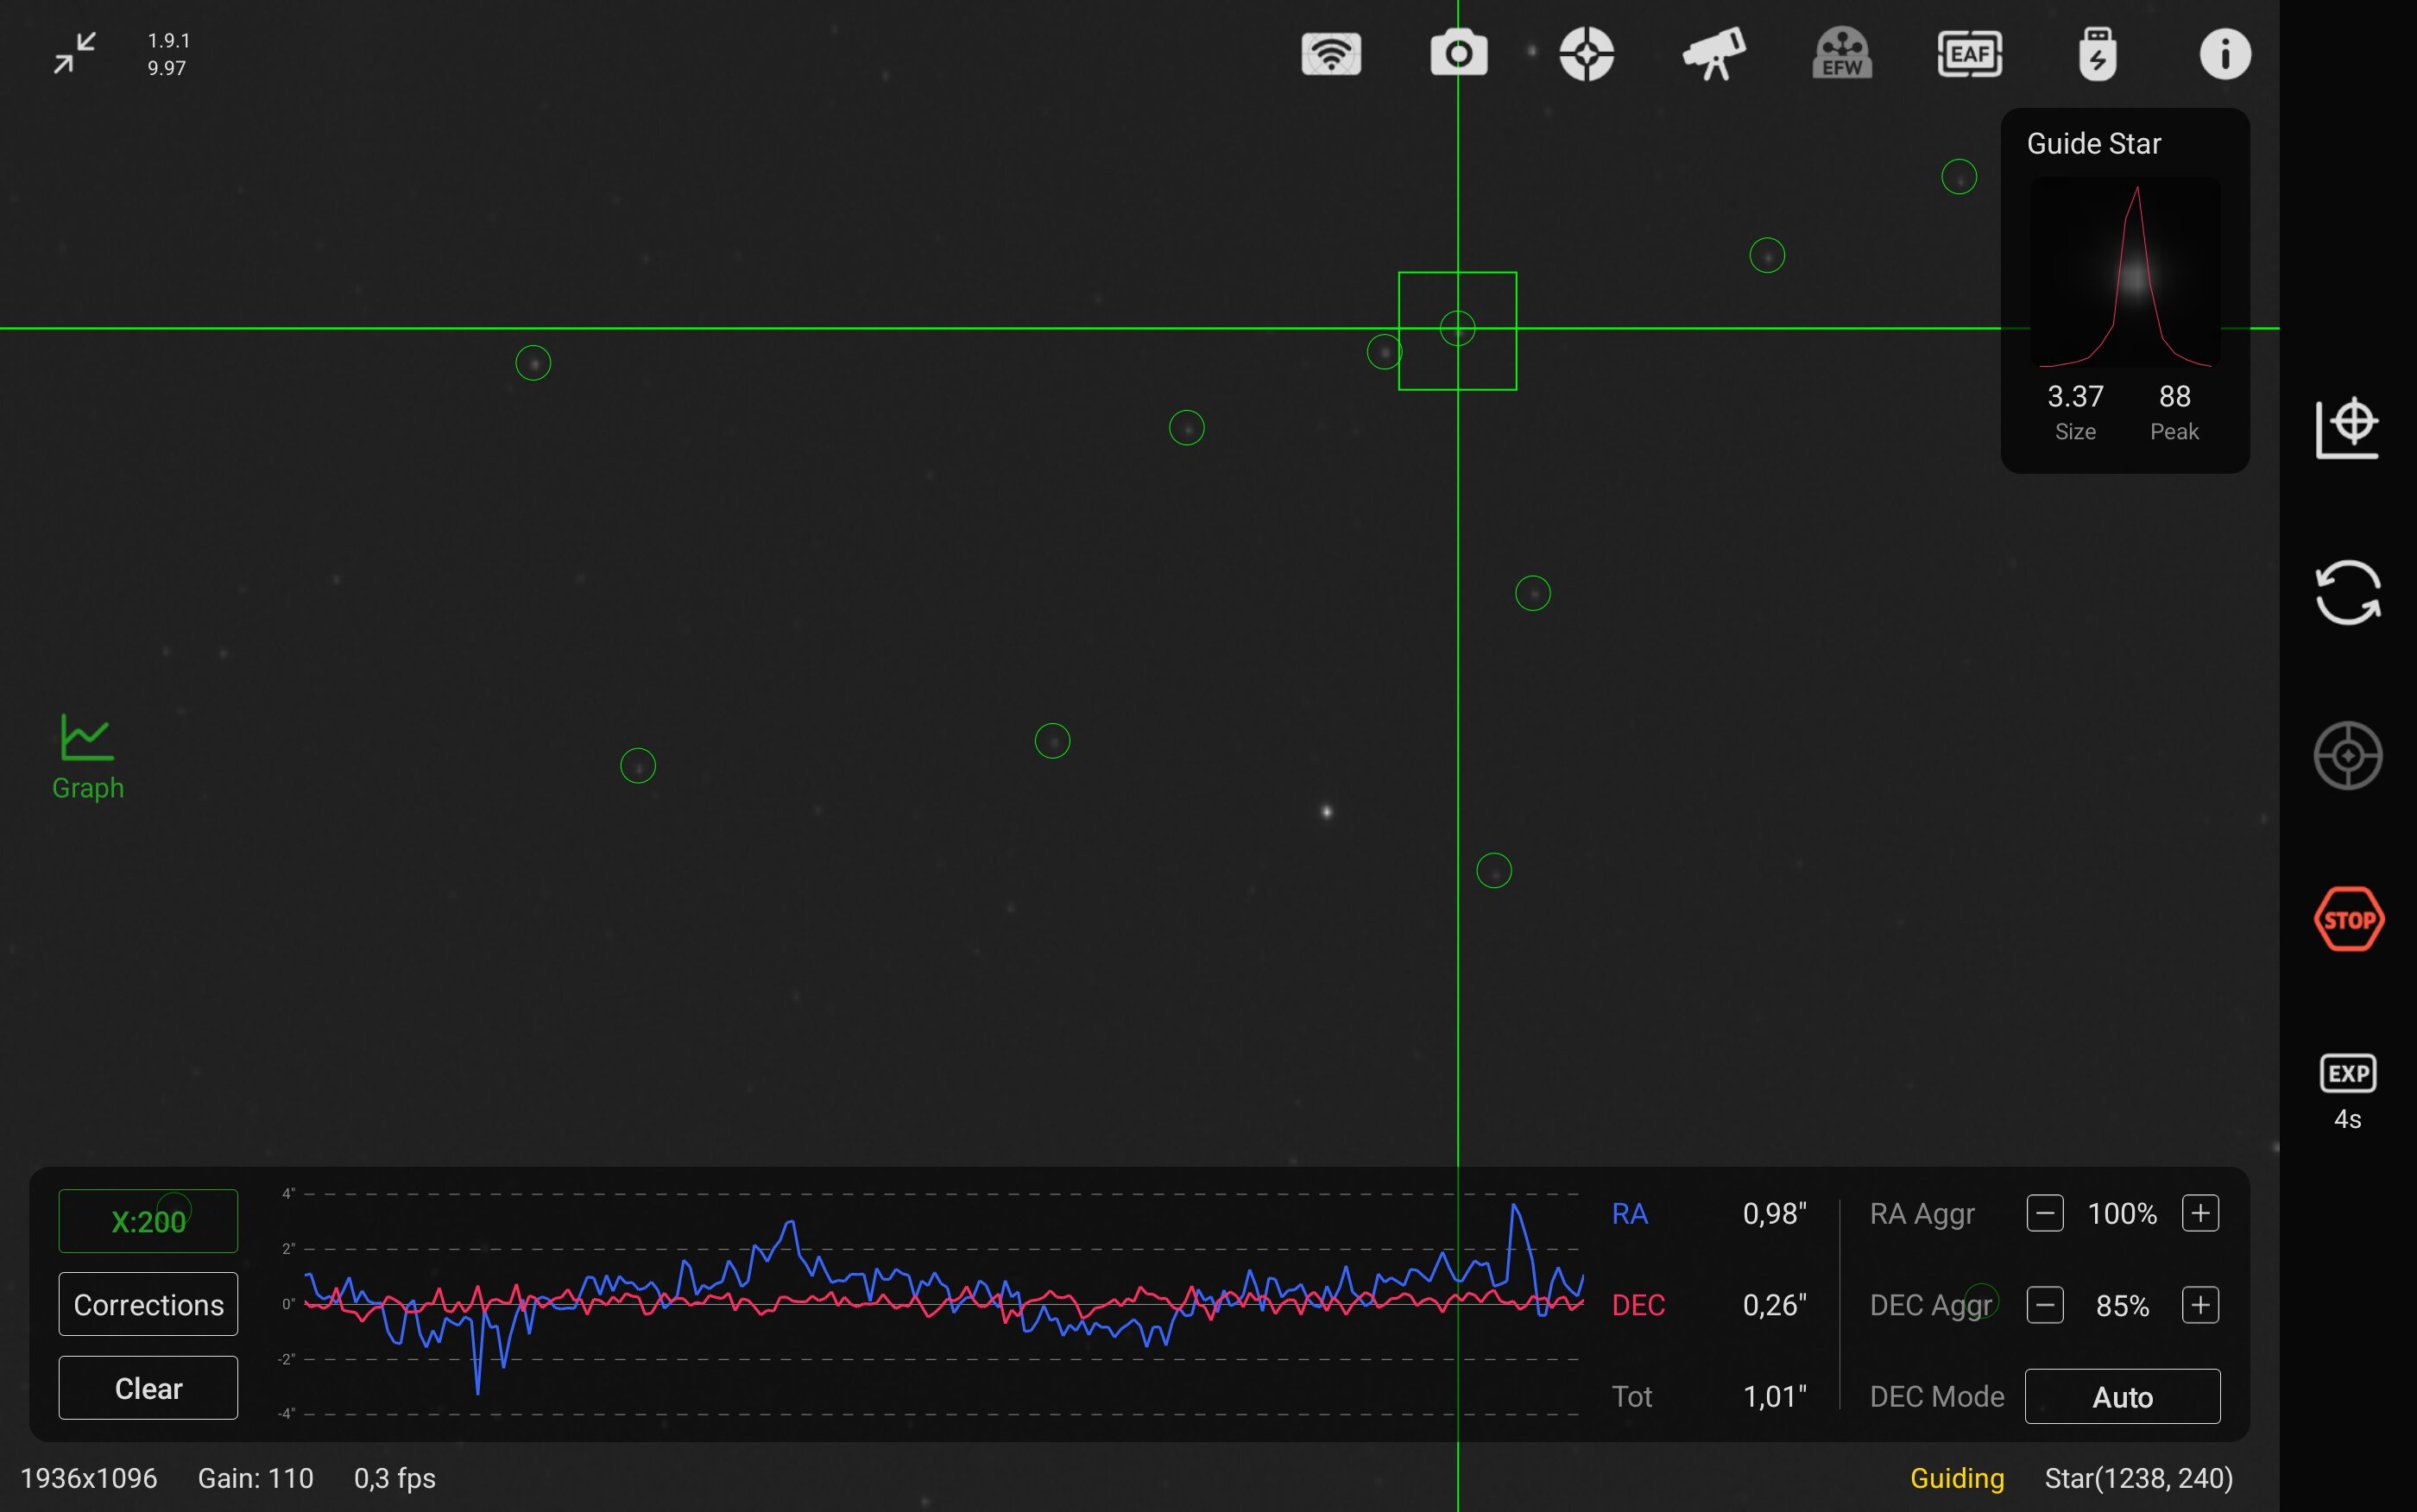This screenshot has width=2417, height=1512.
Task: Toggle the Corrections display button
Action: coord(148,1304)
